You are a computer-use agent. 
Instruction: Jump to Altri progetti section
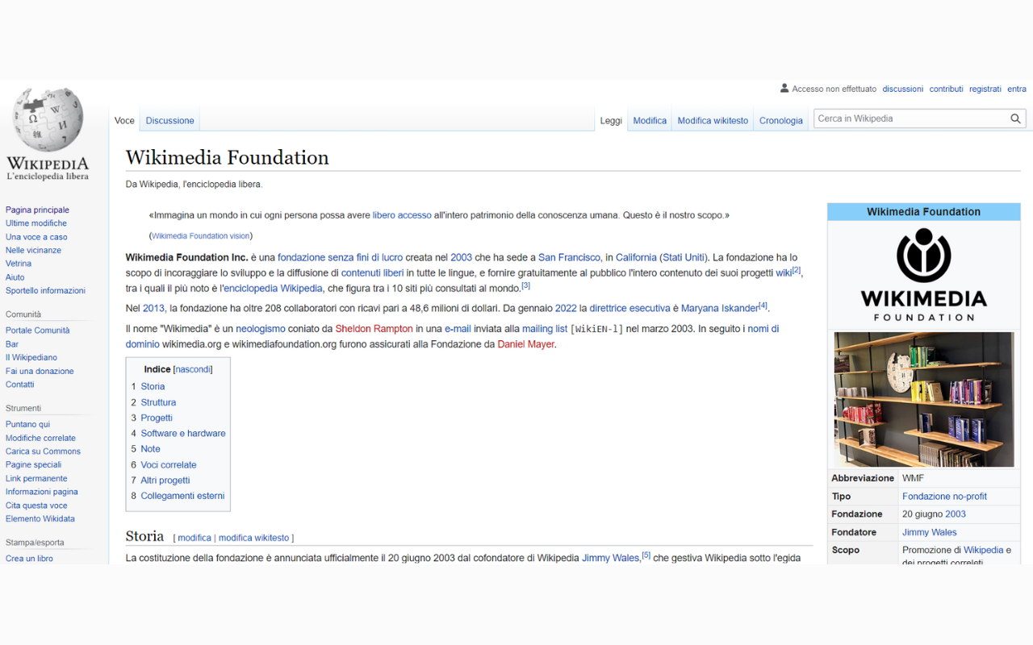click(x=161, y=481)
